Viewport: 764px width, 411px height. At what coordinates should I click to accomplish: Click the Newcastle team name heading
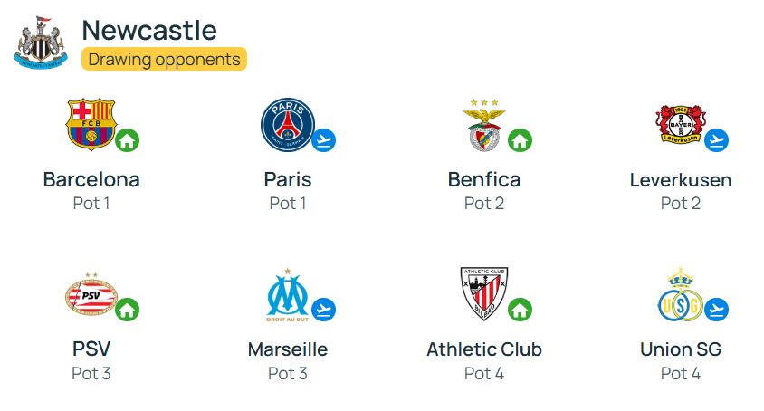[149, 30]
